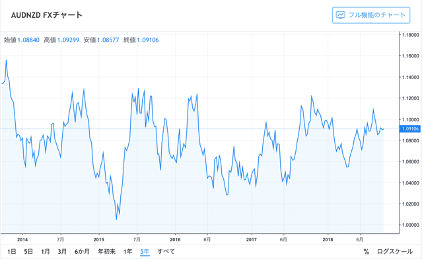Click the 1.02000 price axis label
This screenshot has height=259, width=422.
(410, 204)
